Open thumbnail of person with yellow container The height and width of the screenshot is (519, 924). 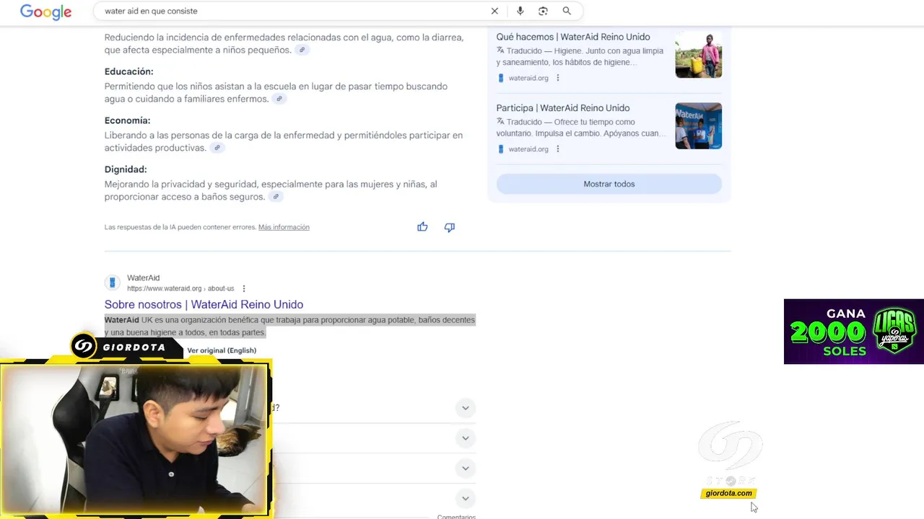698,55
